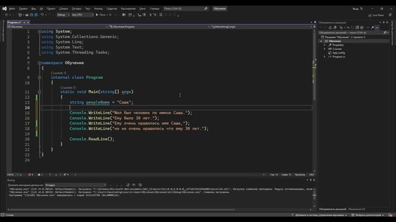
Task: Click the Visual Studio logo icon
Action: coord(4,9)
